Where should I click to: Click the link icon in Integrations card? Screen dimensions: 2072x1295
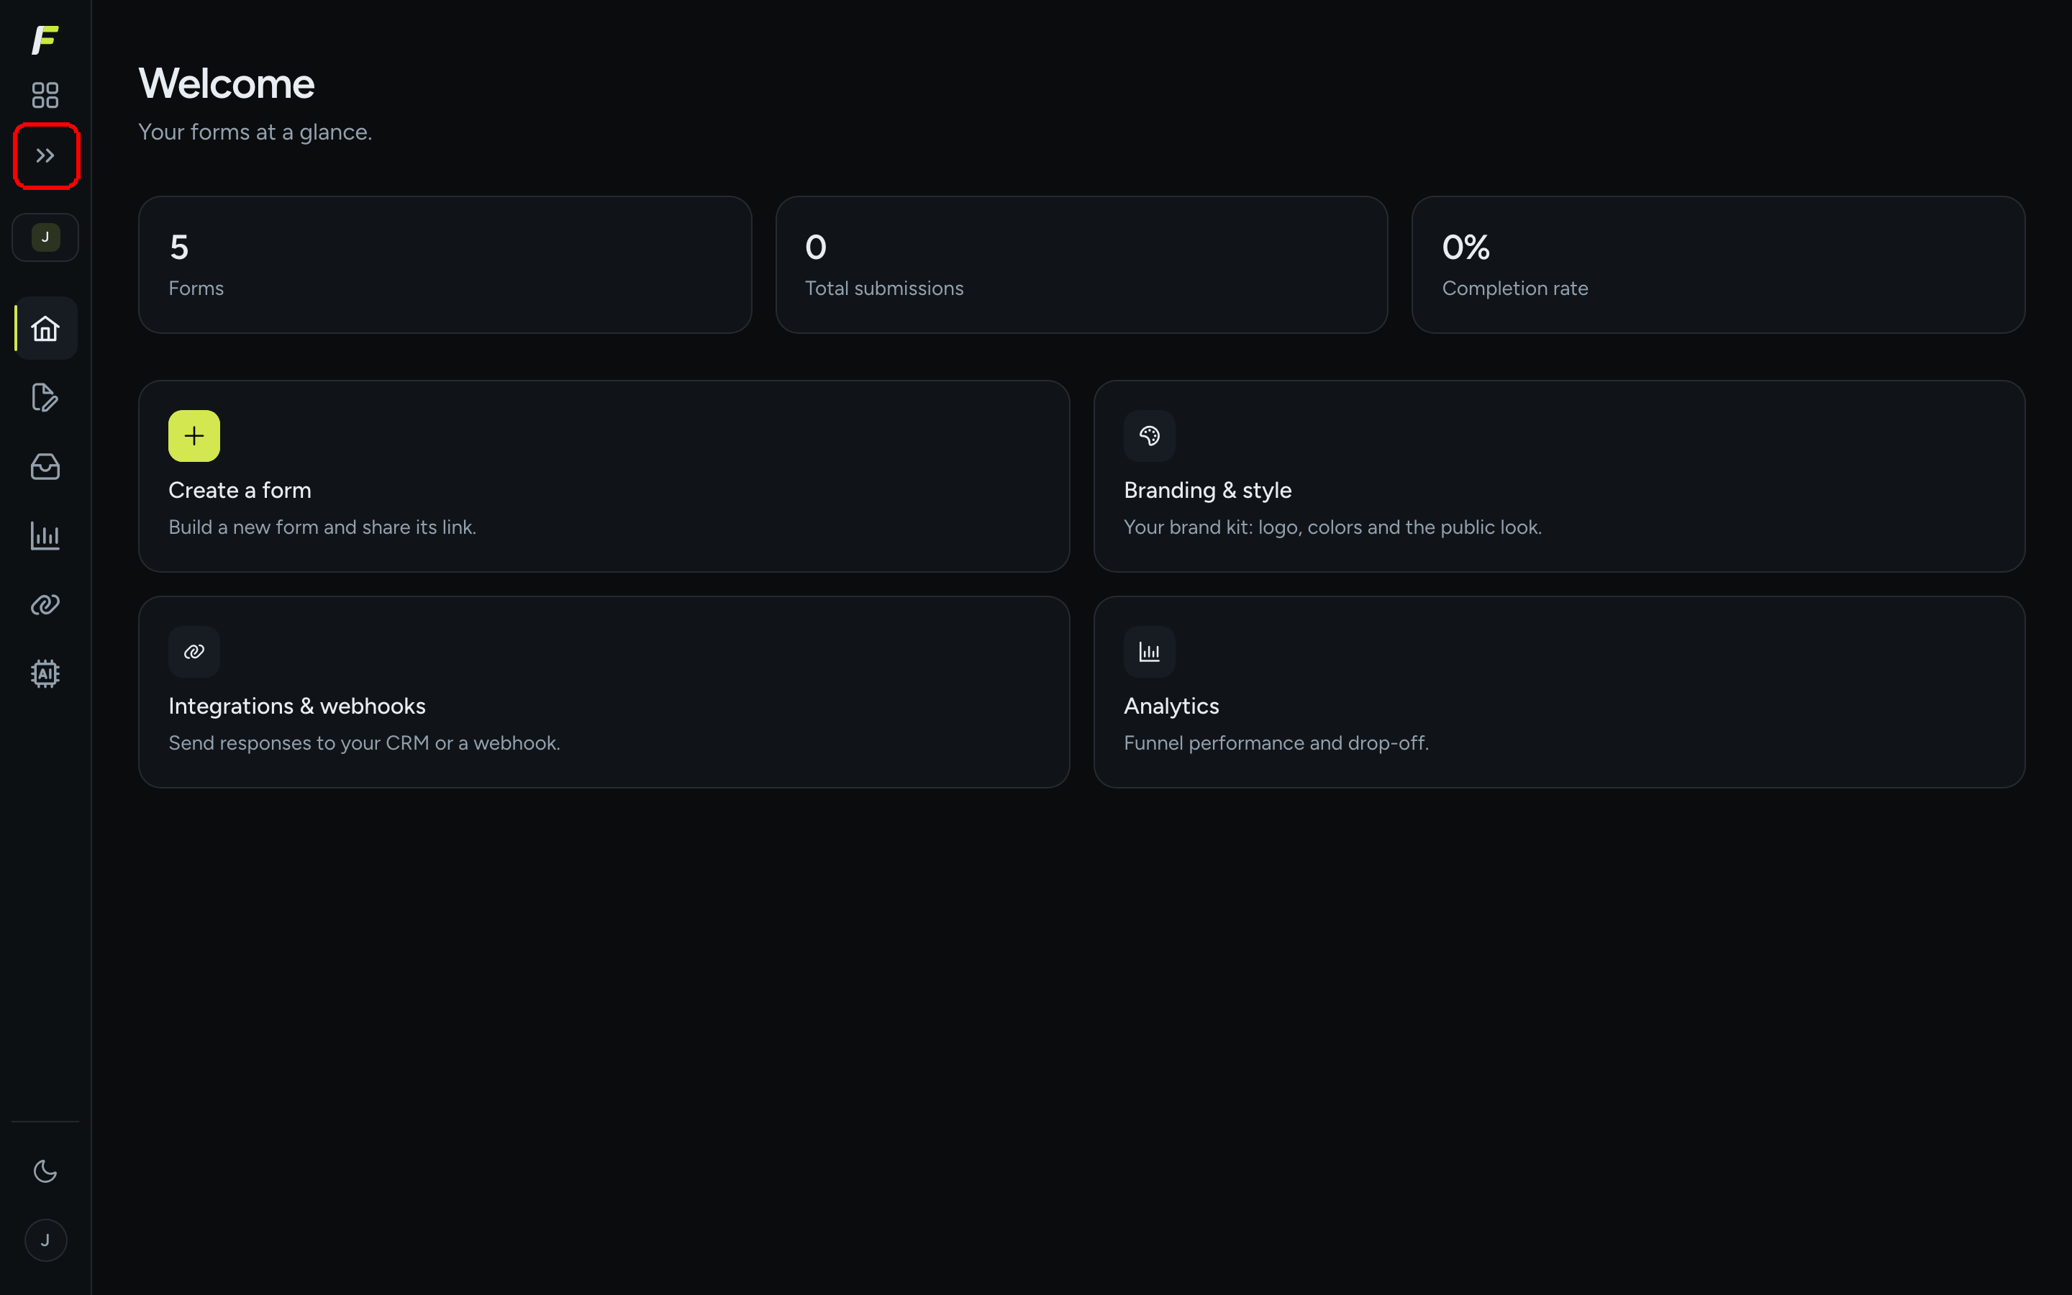pyautogui.click(x=194, y=652)
